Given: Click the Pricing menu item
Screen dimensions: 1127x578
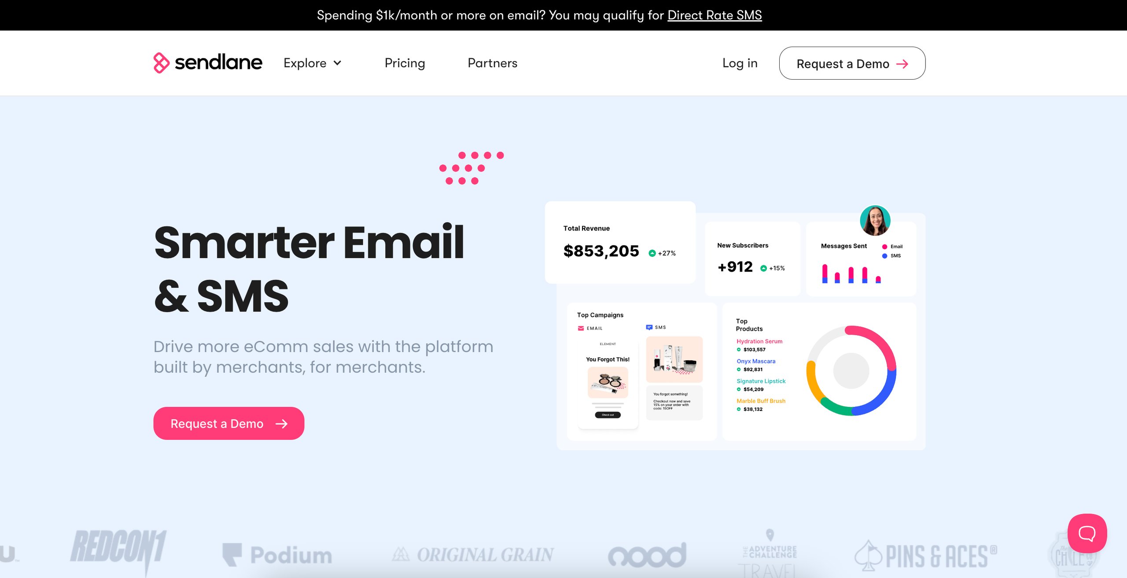Looking at the screenshot, I should click(405, 62).
